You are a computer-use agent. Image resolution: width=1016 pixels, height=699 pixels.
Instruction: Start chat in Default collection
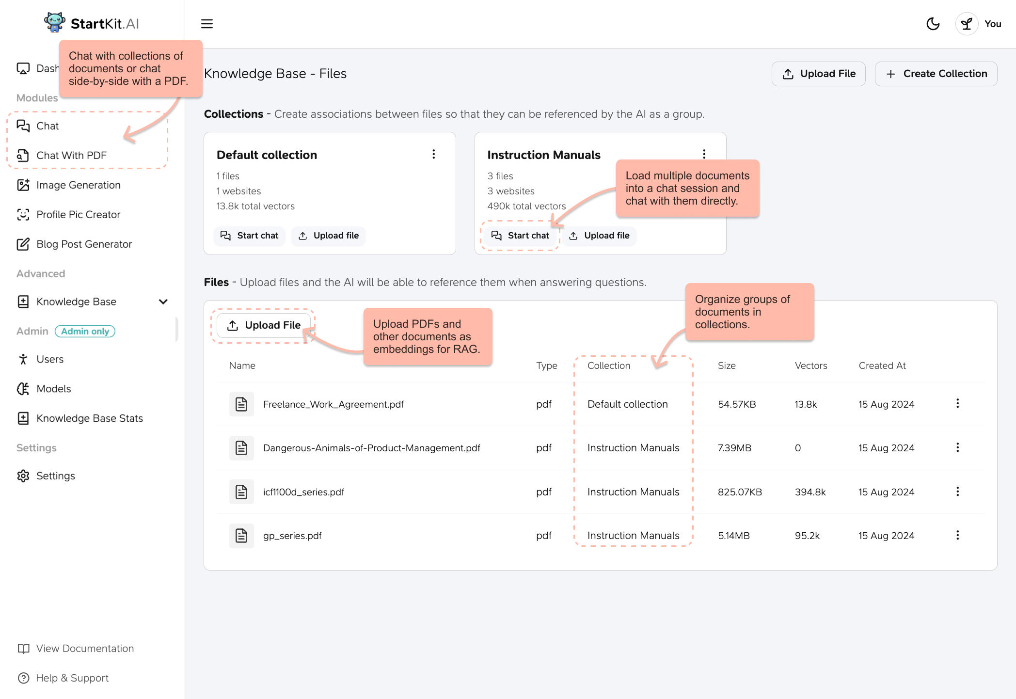tap(250, 236)
